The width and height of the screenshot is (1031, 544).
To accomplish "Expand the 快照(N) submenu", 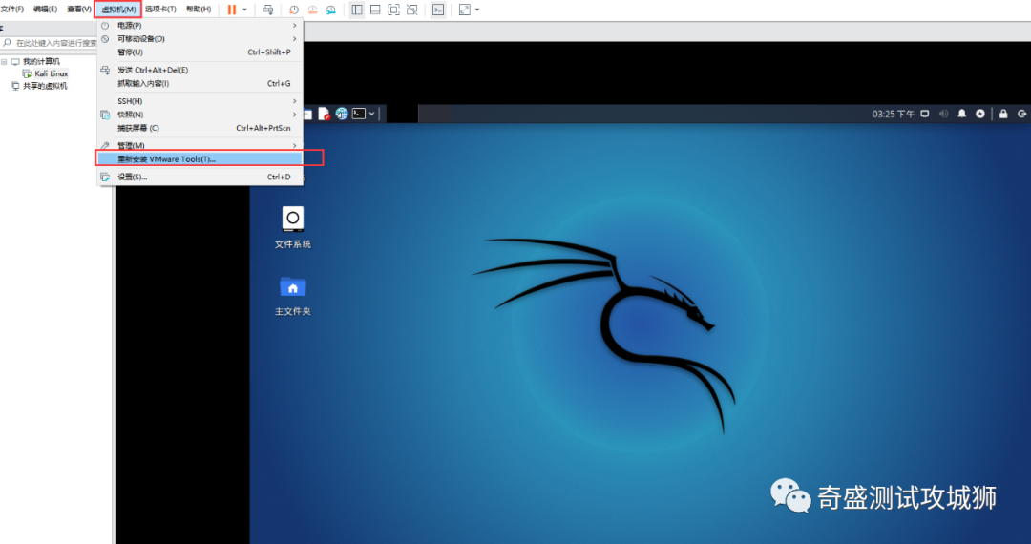I will pyautogui.click(x=200, y=115).
